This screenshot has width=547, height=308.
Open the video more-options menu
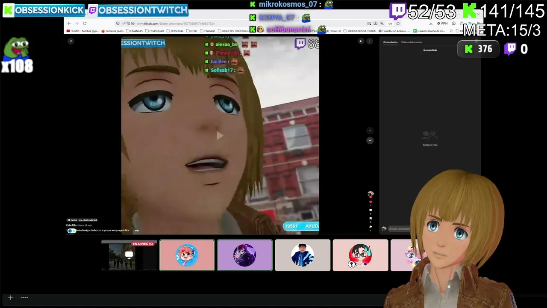pos(370,41)
